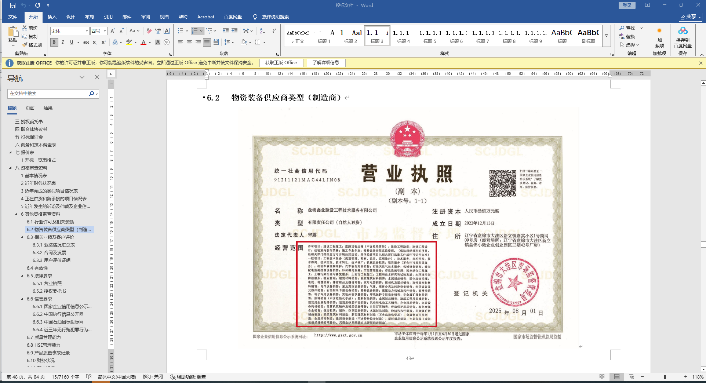Click 替换 (Replace) in the editing group
Screen dimensions: 706x383
627,36
